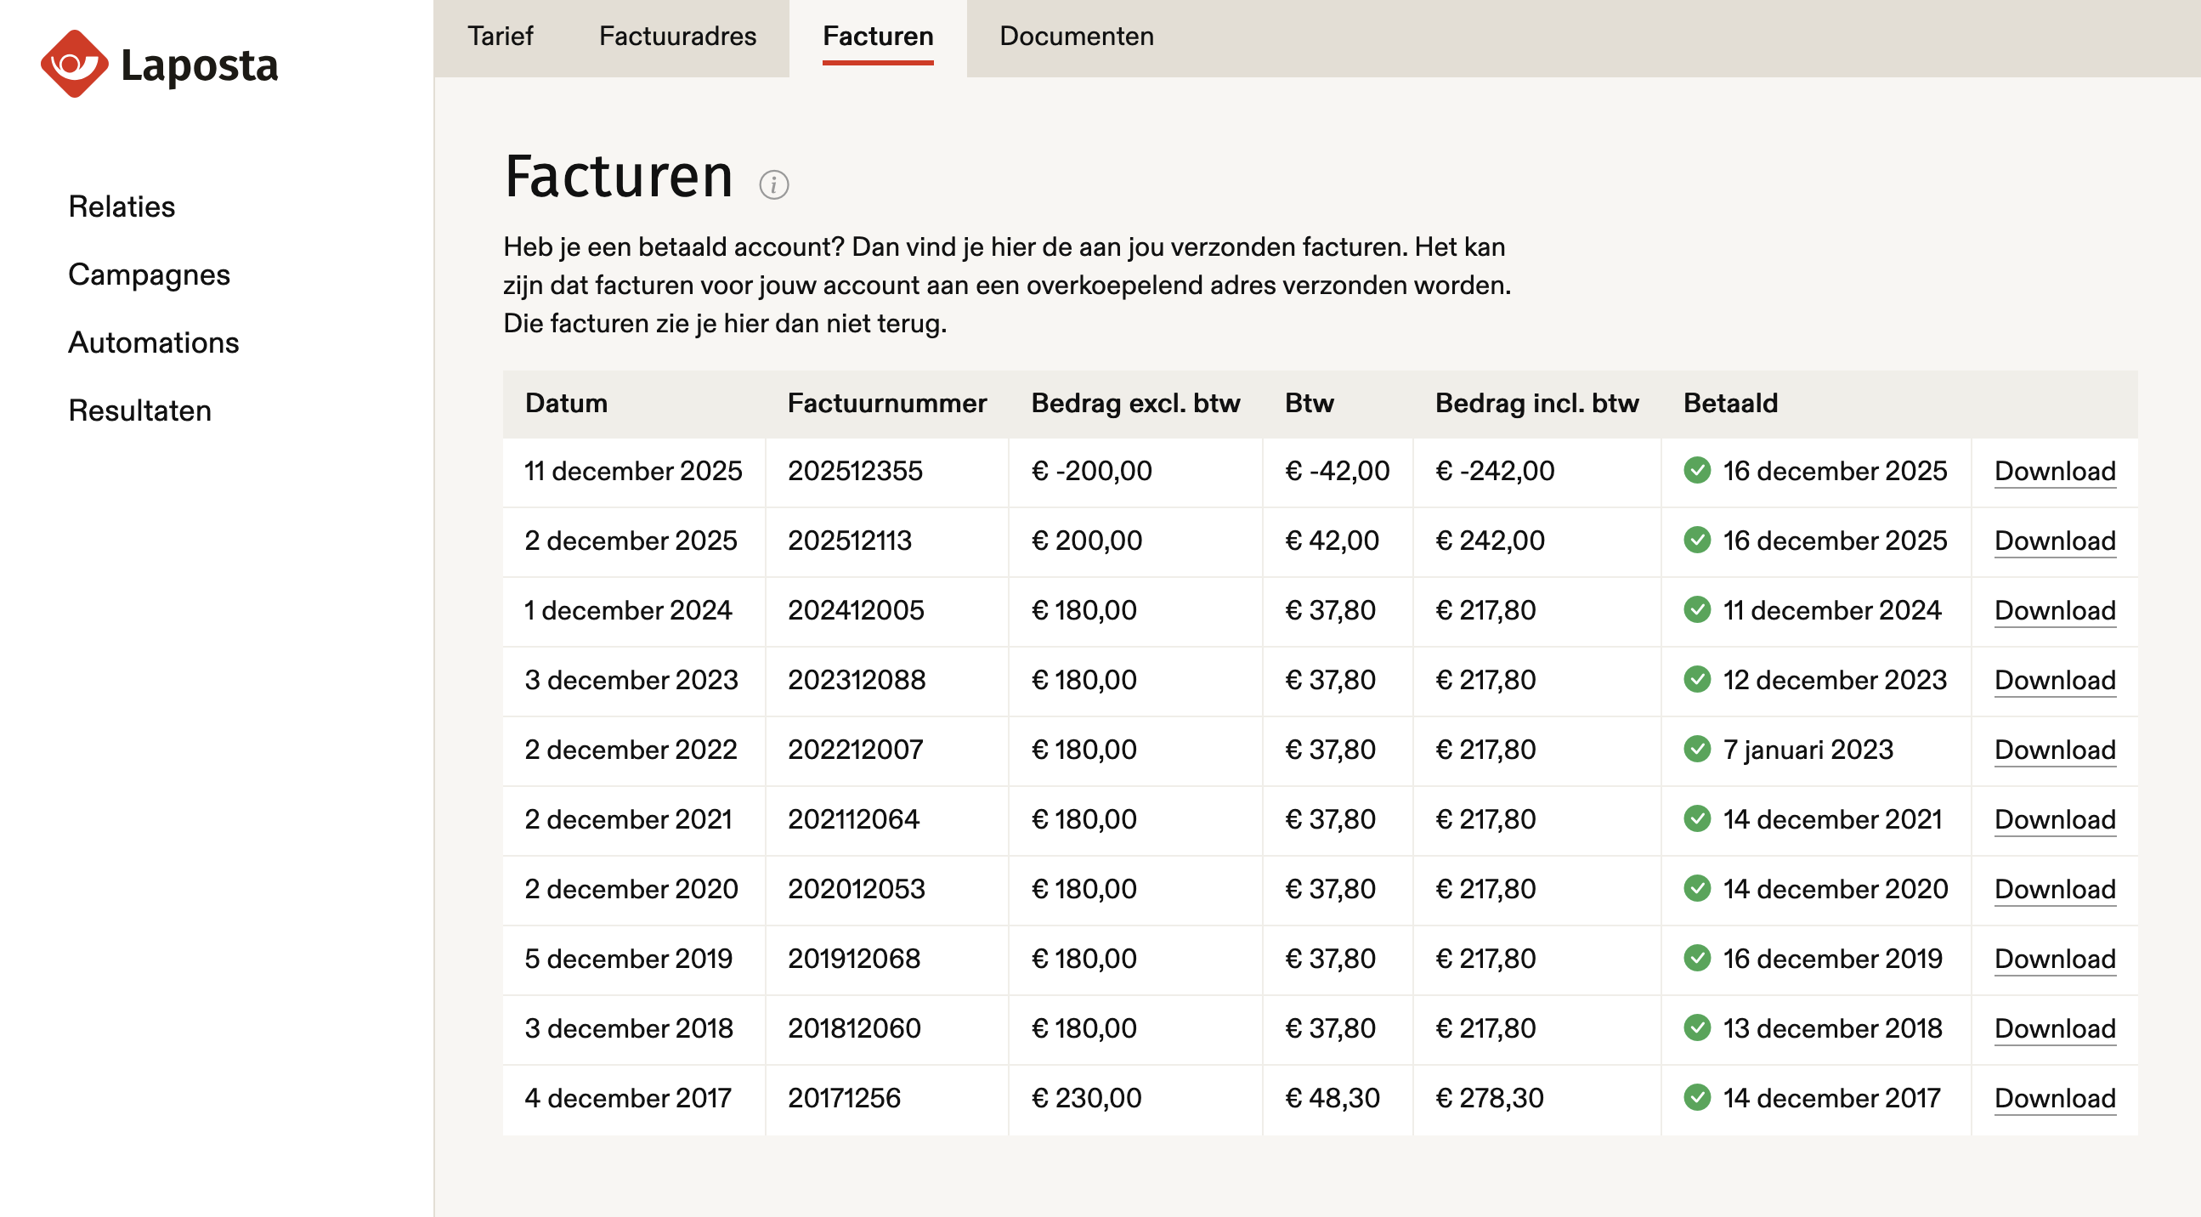Click green checkmark beside 12 december 2023
Viewport: 2201px width, 1217px height.
pyautogui.click(x=1697, y=679)
